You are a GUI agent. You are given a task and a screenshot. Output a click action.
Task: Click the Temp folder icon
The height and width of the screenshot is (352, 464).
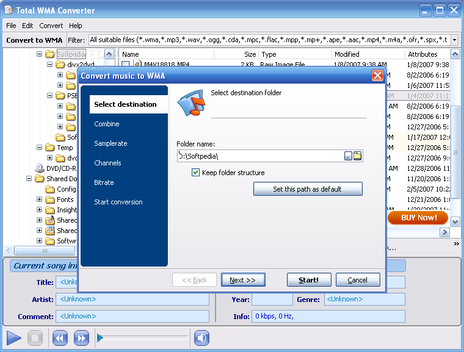tap(50, 148)
